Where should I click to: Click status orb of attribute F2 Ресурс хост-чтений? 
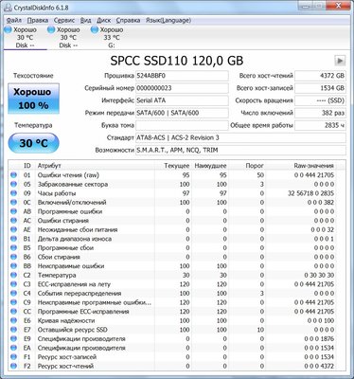click(x=13, y=366)
